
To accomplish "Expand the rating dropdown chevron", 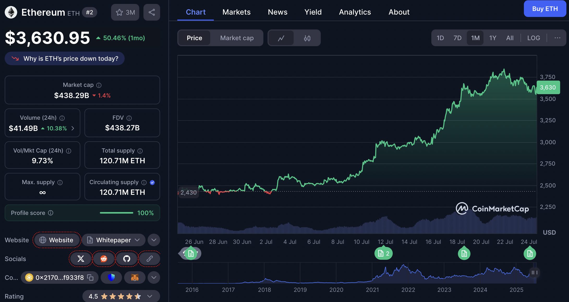I will [x=150, y=296].
